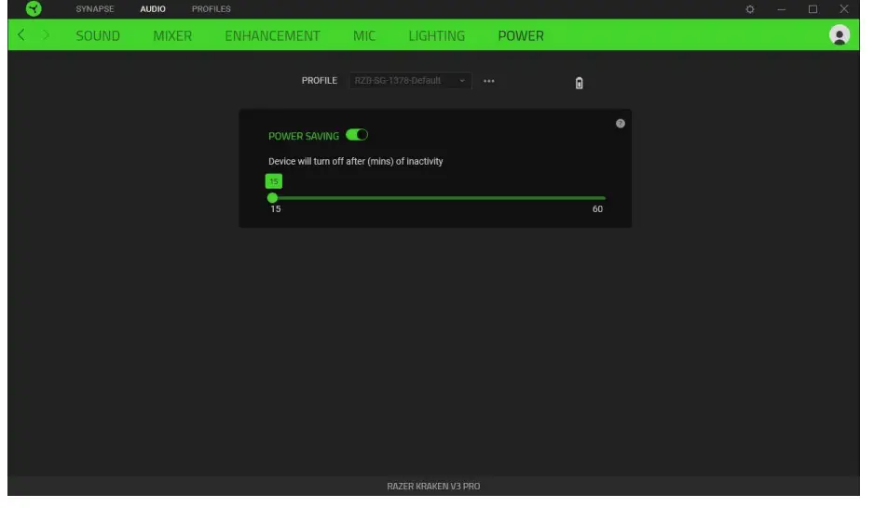The height and width of the screenshot is (508, 874).
Task: Click the 15 value tooltip above slider
Action: click(x=274, y=181)
